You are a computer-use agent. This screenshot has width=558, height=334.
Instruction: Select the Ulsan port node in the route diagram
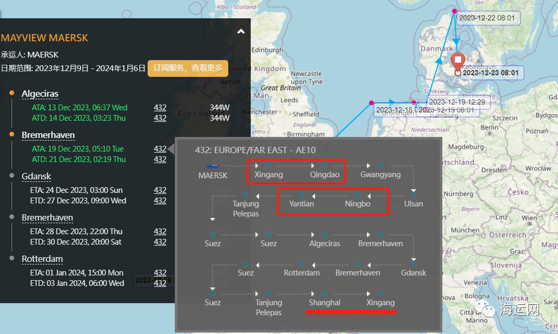coord(414,195)
